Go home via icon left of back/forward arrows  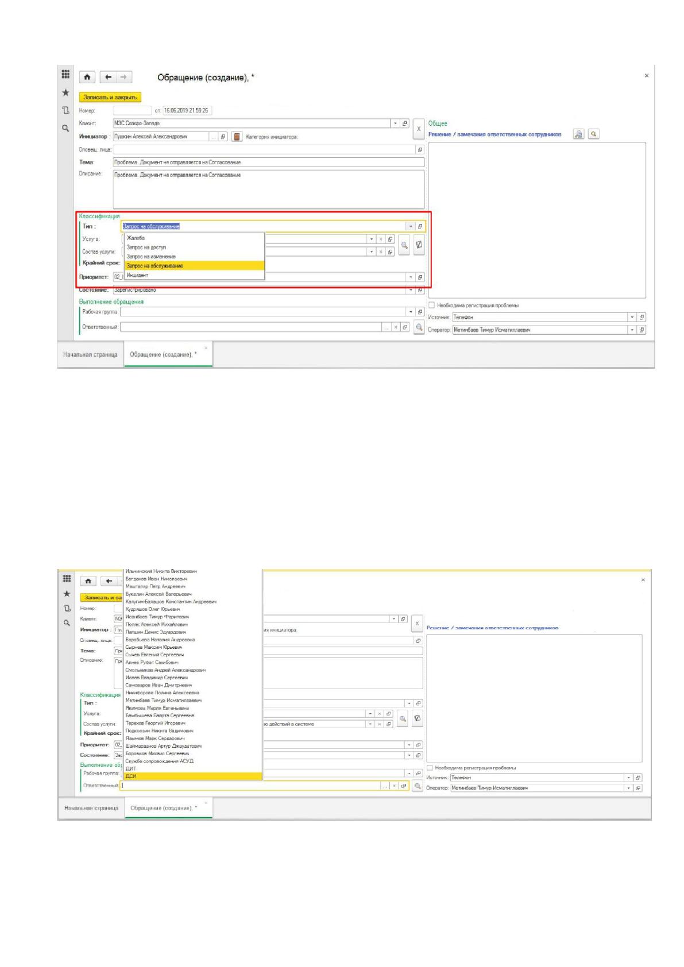click(x=87, y=76)
